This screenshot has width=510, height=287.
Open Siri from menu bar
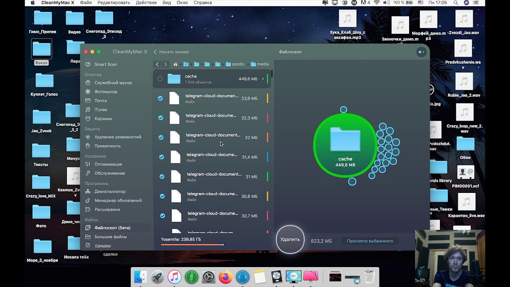466,3
